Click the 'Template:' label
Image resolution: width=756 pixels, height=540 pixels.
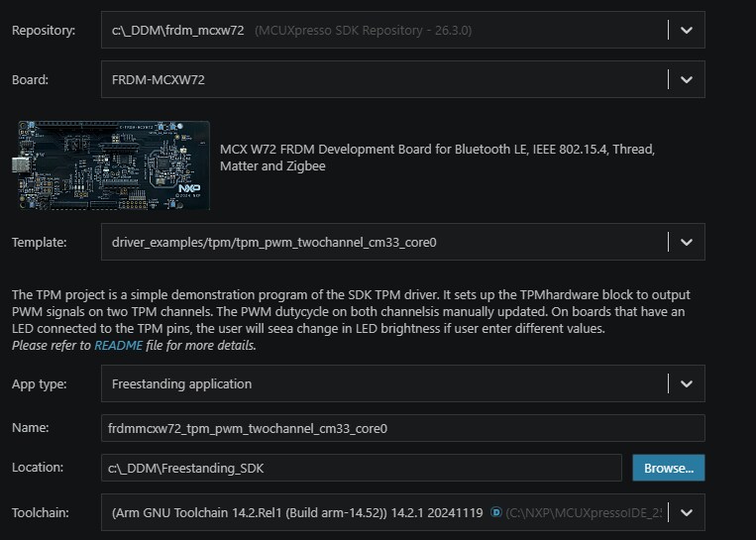coord(39,242)
